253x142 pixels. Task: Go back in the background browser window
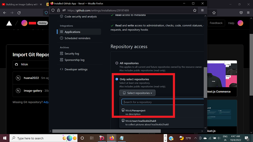pyautogui.click(x=5, y=13)
